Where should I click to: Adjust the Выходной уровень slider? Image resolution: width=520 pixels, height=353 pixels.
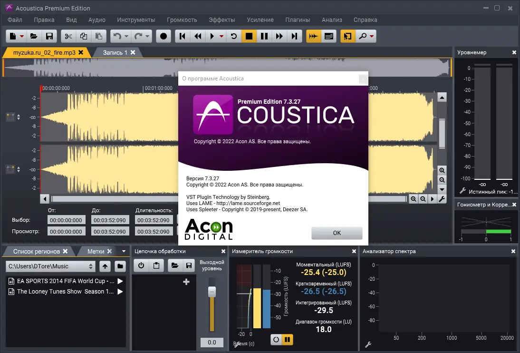pos(211,292)
